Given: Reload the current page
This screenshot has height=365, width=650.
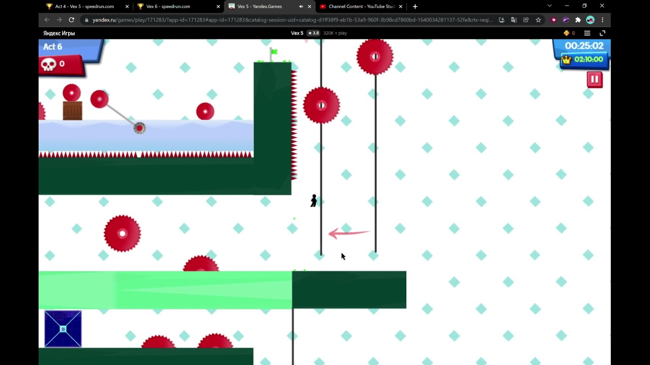Looking at the screenshot, I should (x=72, y=20).
